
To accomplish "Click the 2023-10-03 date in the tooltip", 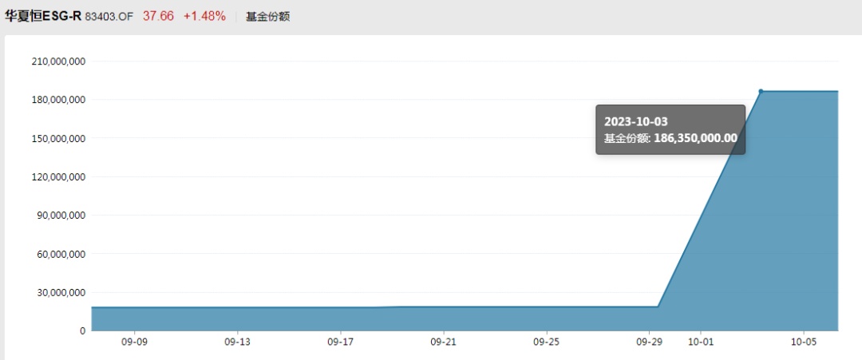I will [x=635, y=121].
